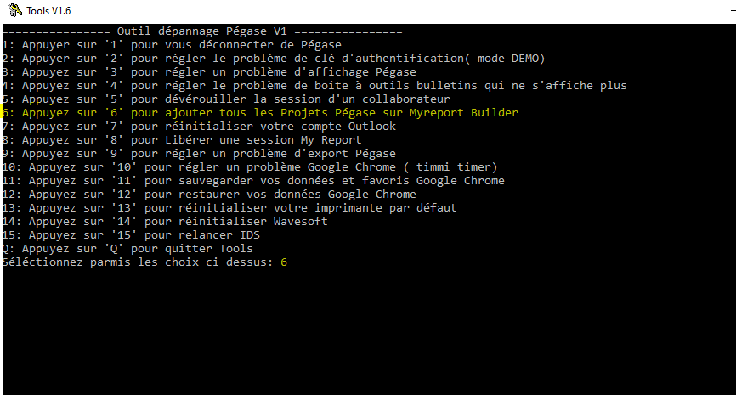736x395 pixels.
Task: Click the Tools V1.6 title bar icon
Action: pos(14,9)
